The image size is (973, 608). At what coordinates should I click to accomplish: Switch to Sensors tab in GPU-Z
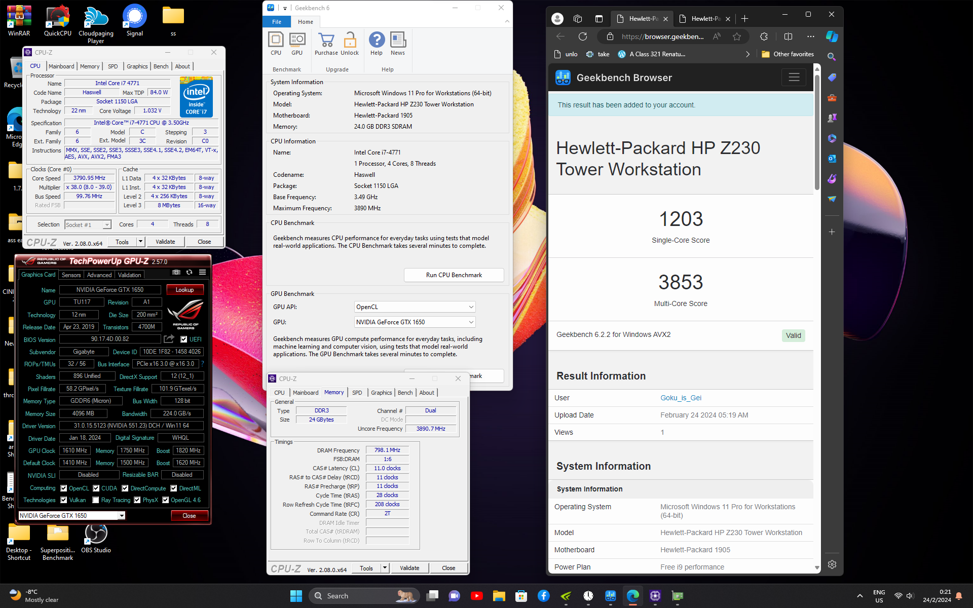(x=71, y=275)
